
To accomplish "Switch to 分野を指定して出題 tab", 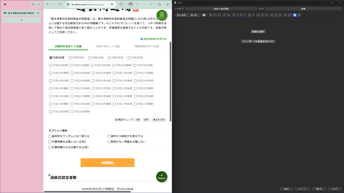I will 107,46.
